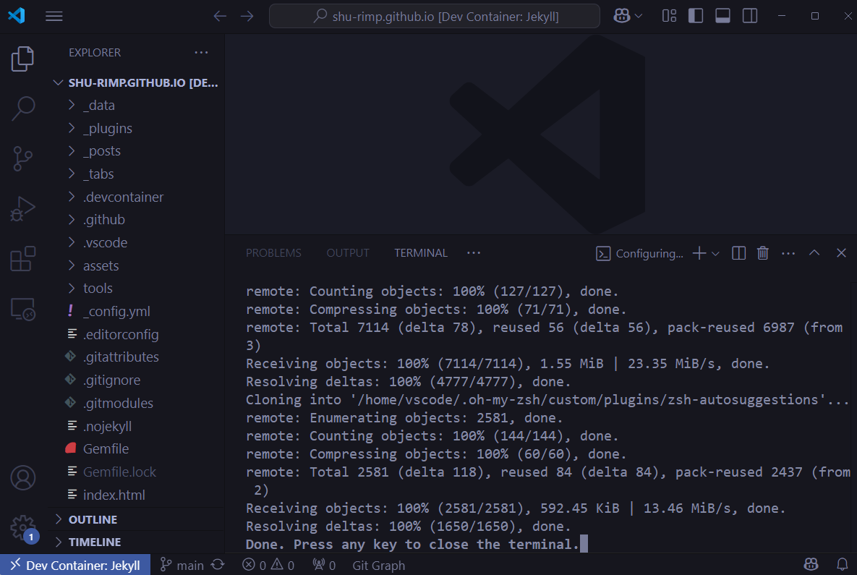
Task: Toggle the primary side bar
Action: click(x=696, y=16)
